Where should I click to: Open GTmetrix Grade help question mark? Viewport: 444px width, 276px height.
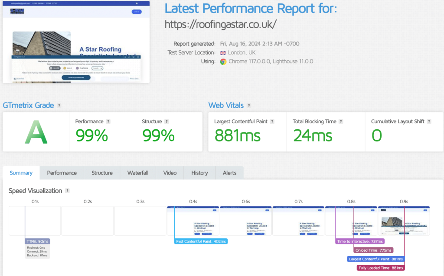(59, 105)
